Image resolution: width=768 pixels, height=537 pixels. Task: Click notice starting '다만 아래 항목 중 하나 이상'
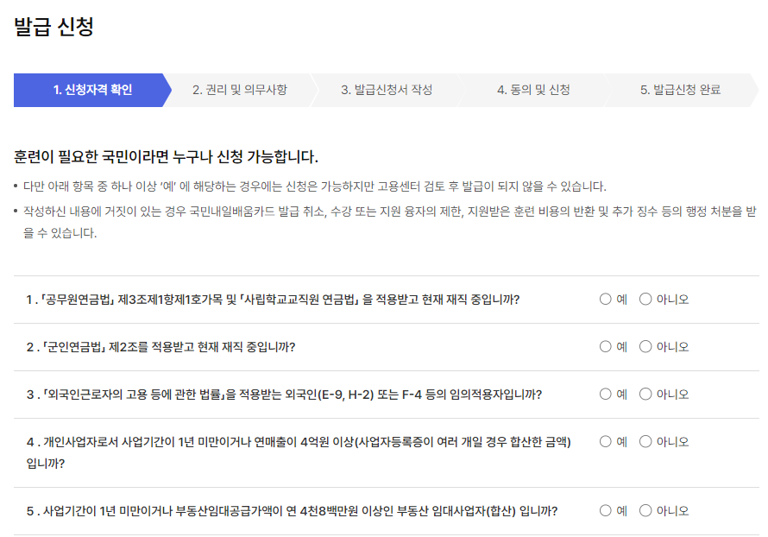point(314,186)
